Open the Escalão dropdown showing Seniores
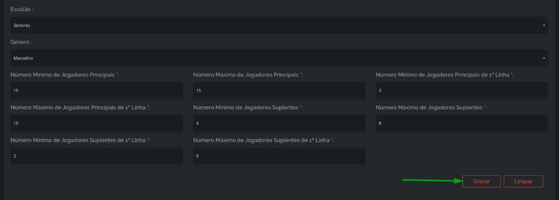This screenshot has width=559, height=200. 279,25
